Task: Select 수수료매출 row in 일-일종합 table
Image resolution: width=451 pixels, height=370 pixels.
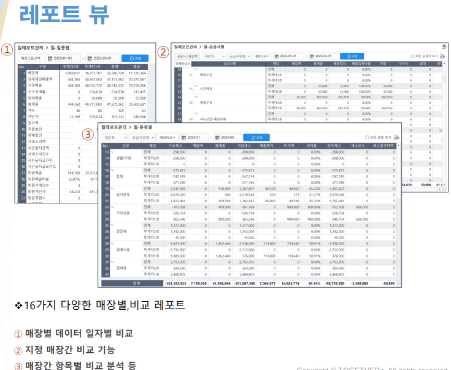Action: (83, 92)
